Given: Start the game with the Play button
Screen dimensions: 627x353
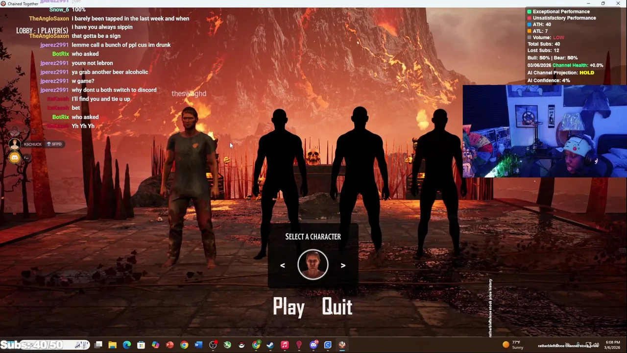Looking at the screenshot, I should [x=289, y=307].
